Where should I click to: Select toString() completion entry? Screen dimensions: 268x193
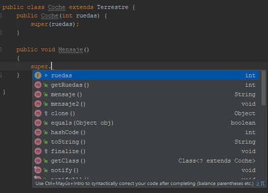(x=146, y=142)
